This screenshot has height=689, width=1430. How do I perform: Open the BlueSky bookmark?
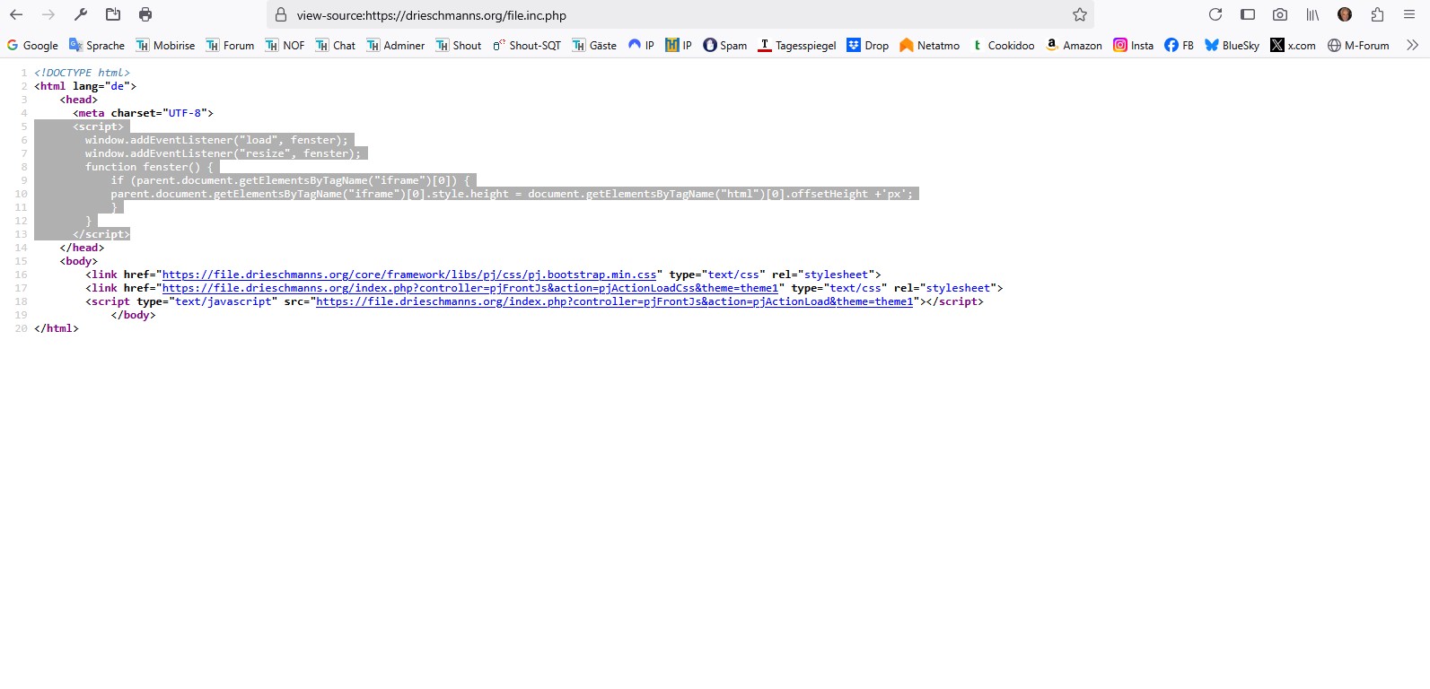tap(1233, 45)
